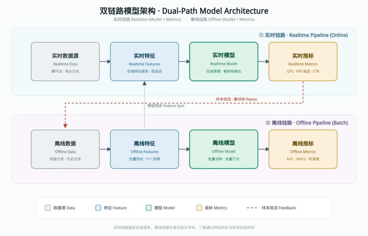This screenshot has width=368, height=236.
Task: Click the blue 特征 Feature legend swatch
Action: tap(98, 208)
